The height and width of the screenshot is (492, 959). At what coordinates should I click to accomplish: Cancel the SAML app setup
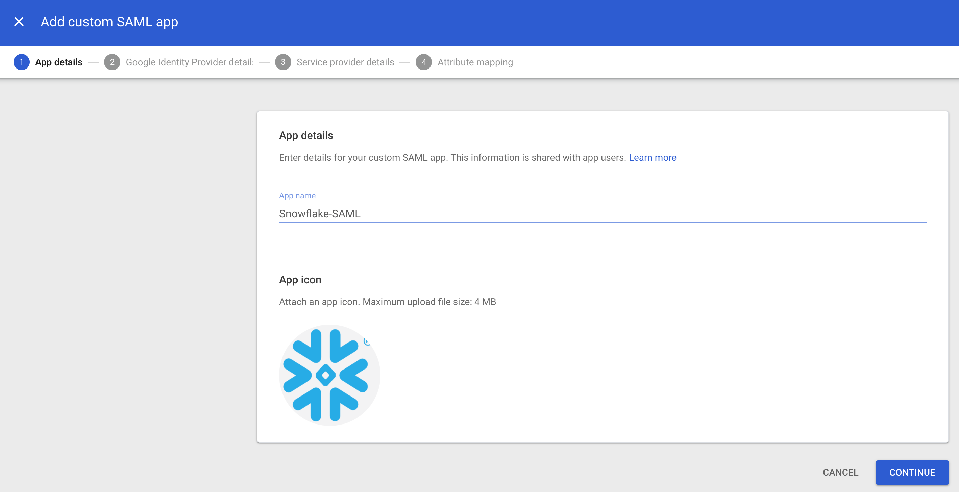click(841, 472)
